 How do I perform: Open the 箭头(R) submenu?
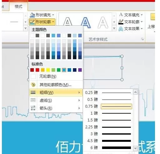pos(56,108)
